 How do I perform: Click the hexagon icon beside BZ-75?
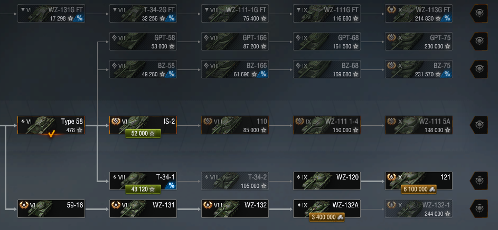(x=479, y=69)
